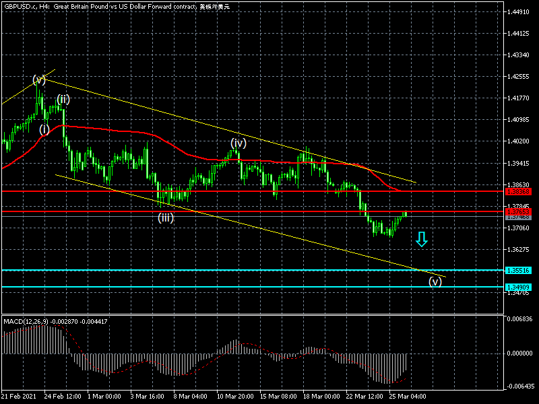Click the 1.40200 price axis label
Image resolution: width=539 pixels, height=404 pixels.
click(518, 141)
